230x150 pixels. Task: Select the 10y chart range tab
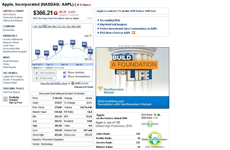[x=74, y=26]
